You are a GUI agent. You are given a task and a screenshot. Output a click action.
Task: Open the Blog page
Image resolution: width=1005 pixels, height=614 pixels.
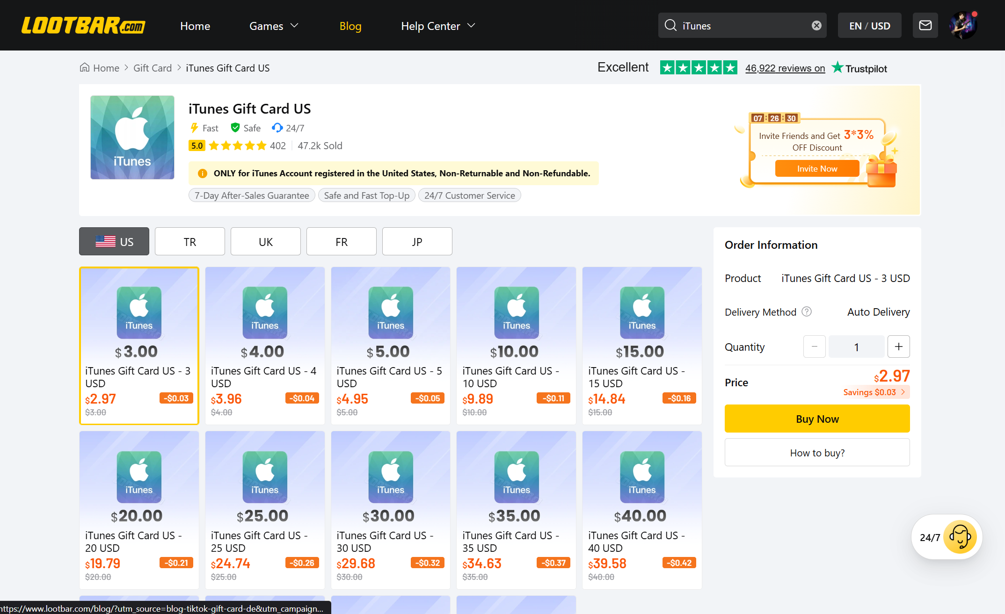[350, 26]
